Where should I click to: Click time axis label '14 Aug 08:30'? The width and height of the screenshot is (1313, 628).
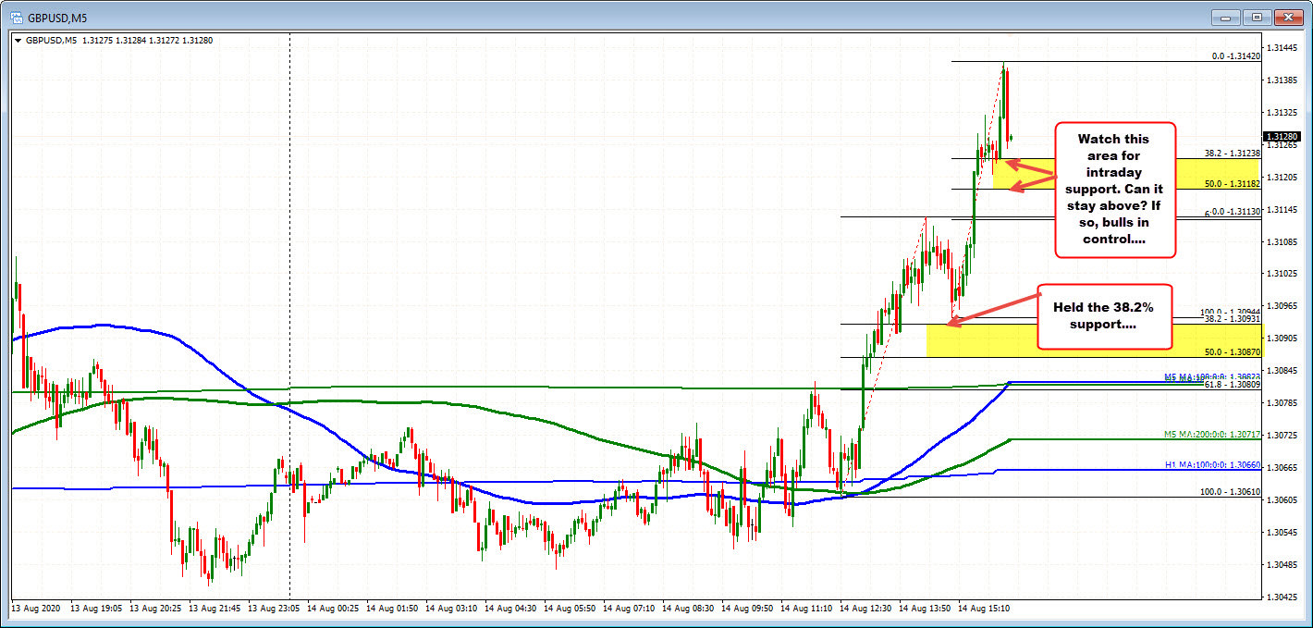click(690, 609)
